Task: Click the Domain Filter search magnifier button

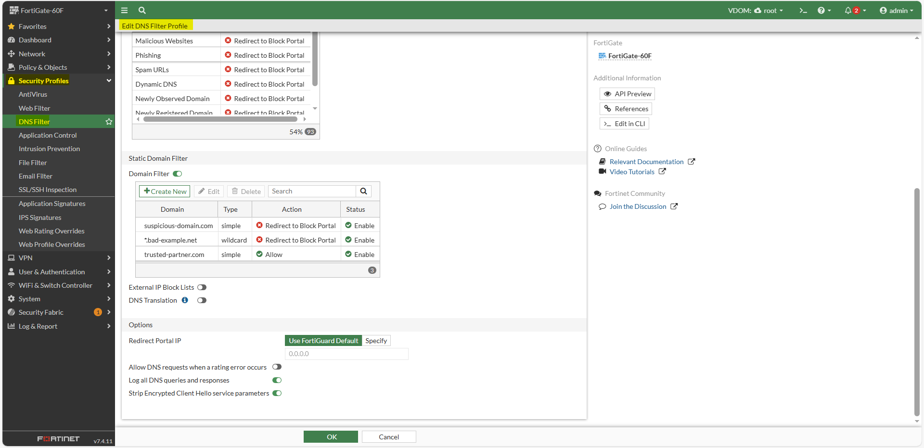Action: pos(363,191)
